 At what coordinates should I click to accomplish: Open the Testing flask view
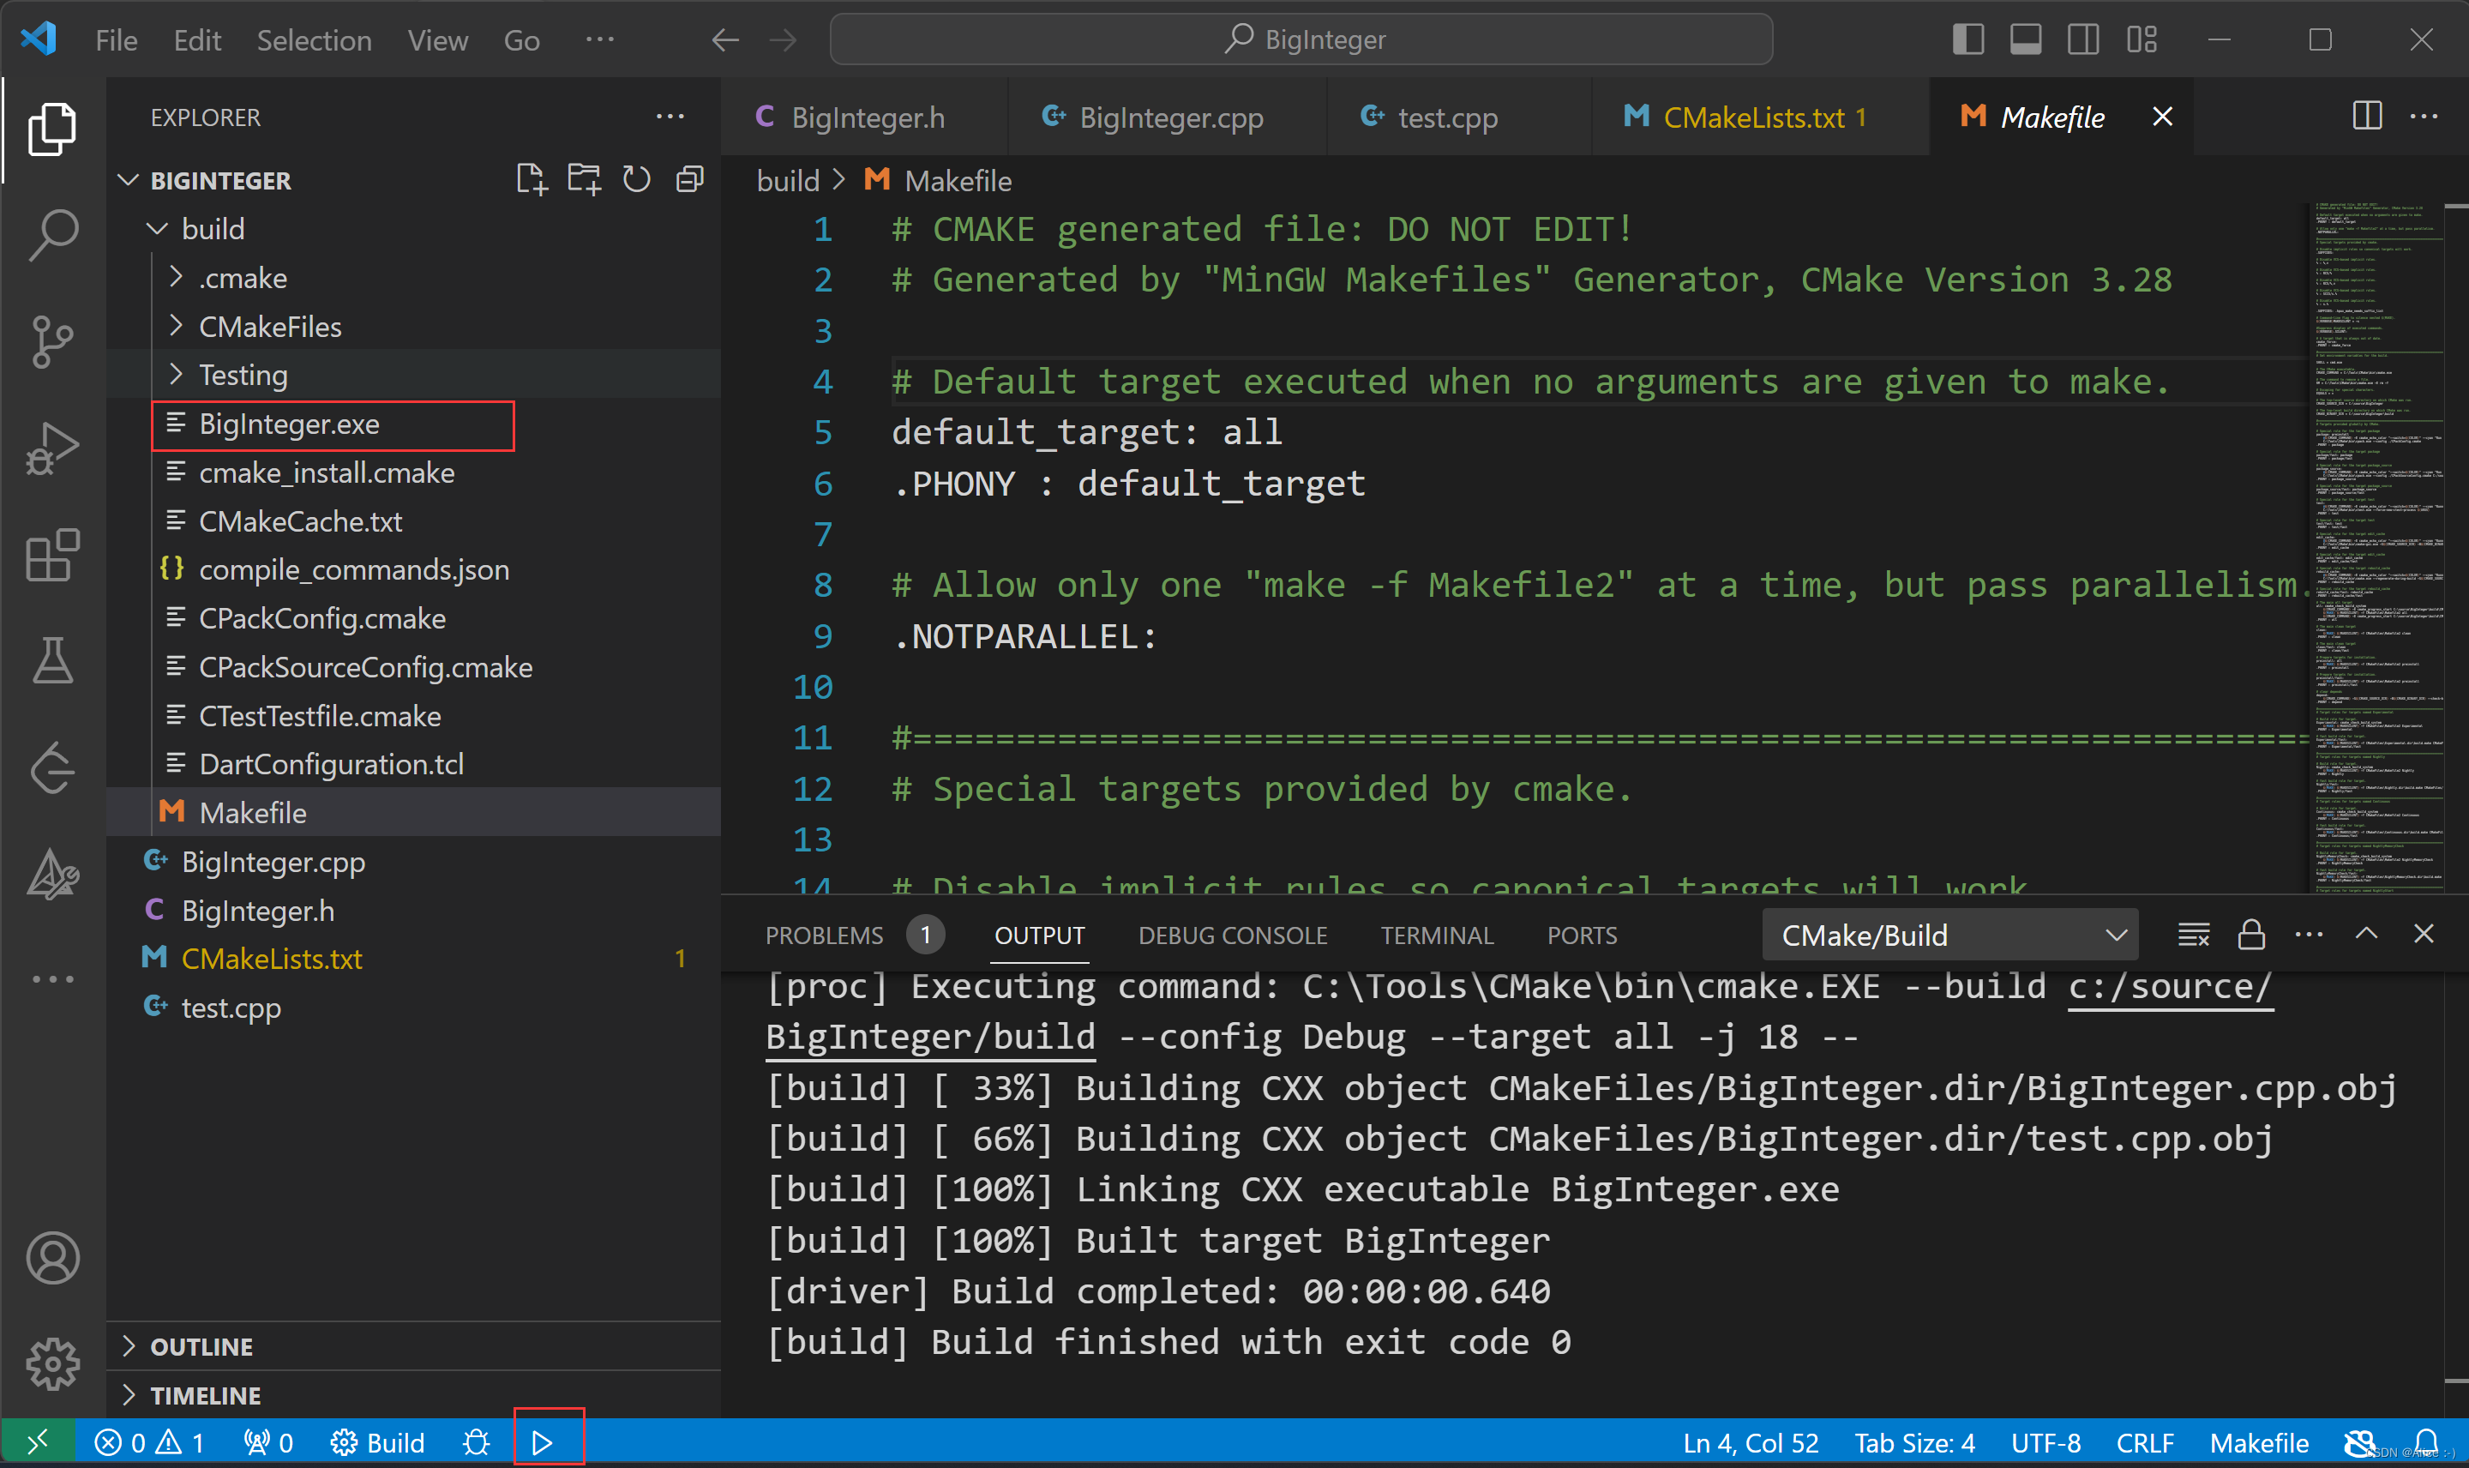(51, 661)
